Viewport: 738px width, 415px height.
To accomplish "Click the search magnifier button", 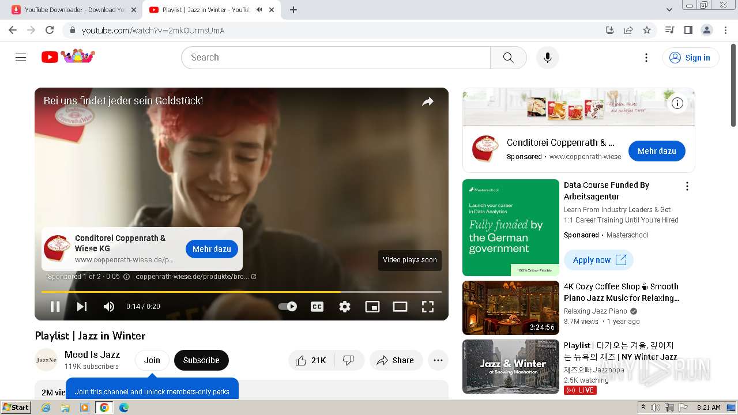I will [x=508, y=58].
